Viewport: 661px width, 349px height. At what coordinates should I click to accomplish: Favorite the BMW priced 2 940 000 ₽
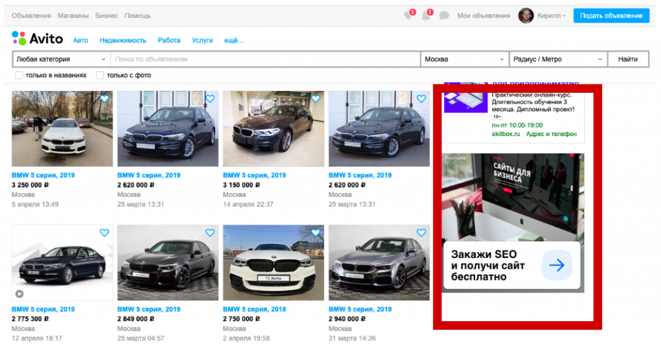(x=421, y=233)
